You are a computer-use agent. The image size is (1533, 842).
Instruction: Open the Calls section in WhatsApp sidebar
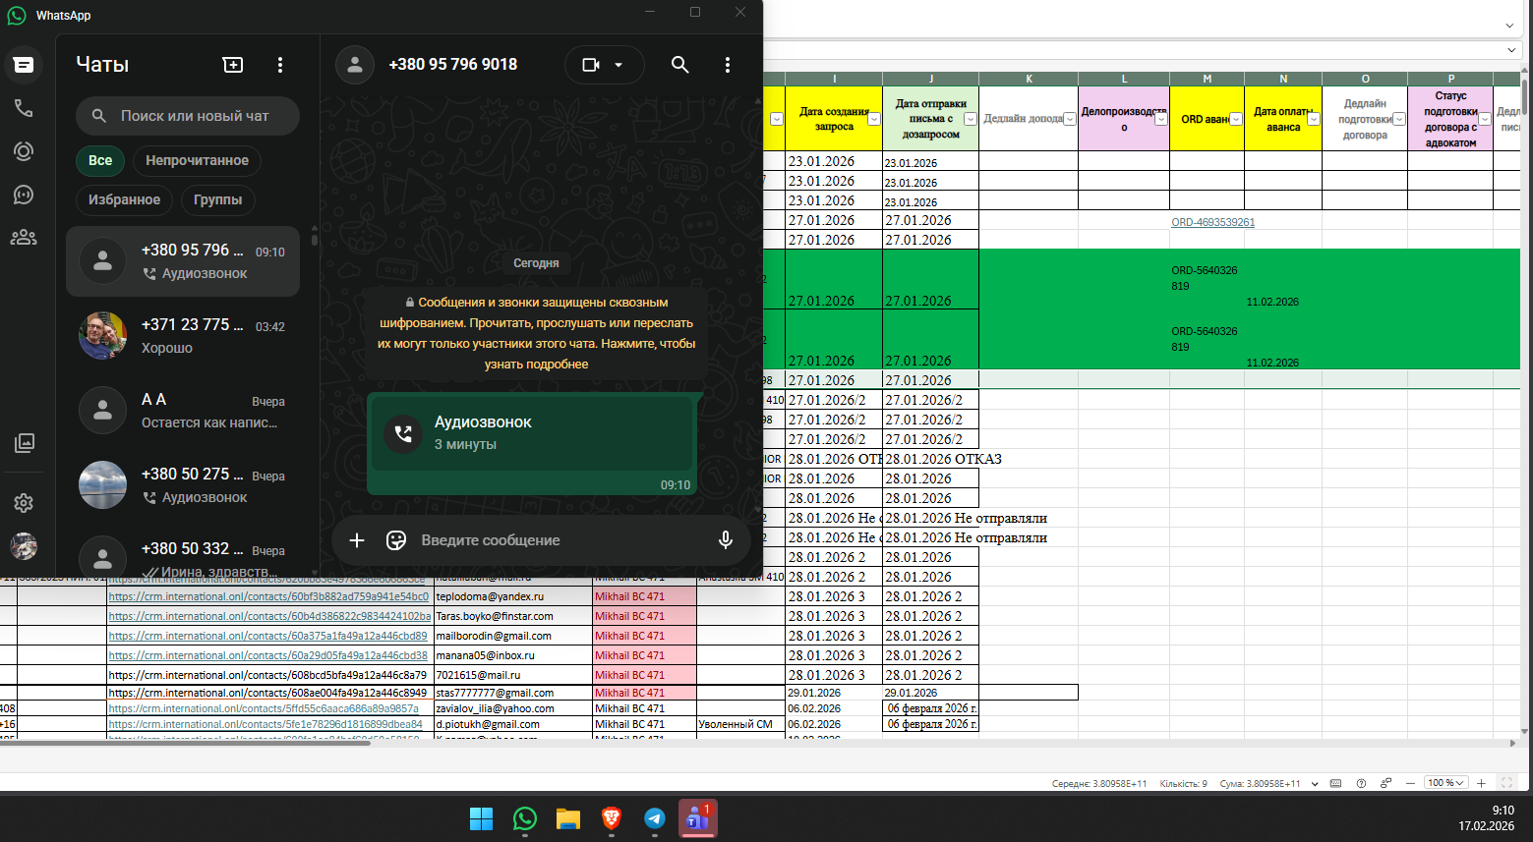pyautogui.click(x=24, y=108)
